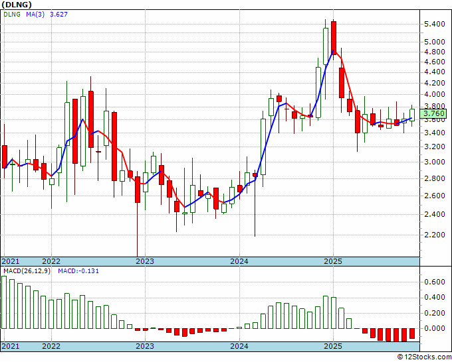
Task: Click the (DLNG) chart title
Action: (16, 5)
